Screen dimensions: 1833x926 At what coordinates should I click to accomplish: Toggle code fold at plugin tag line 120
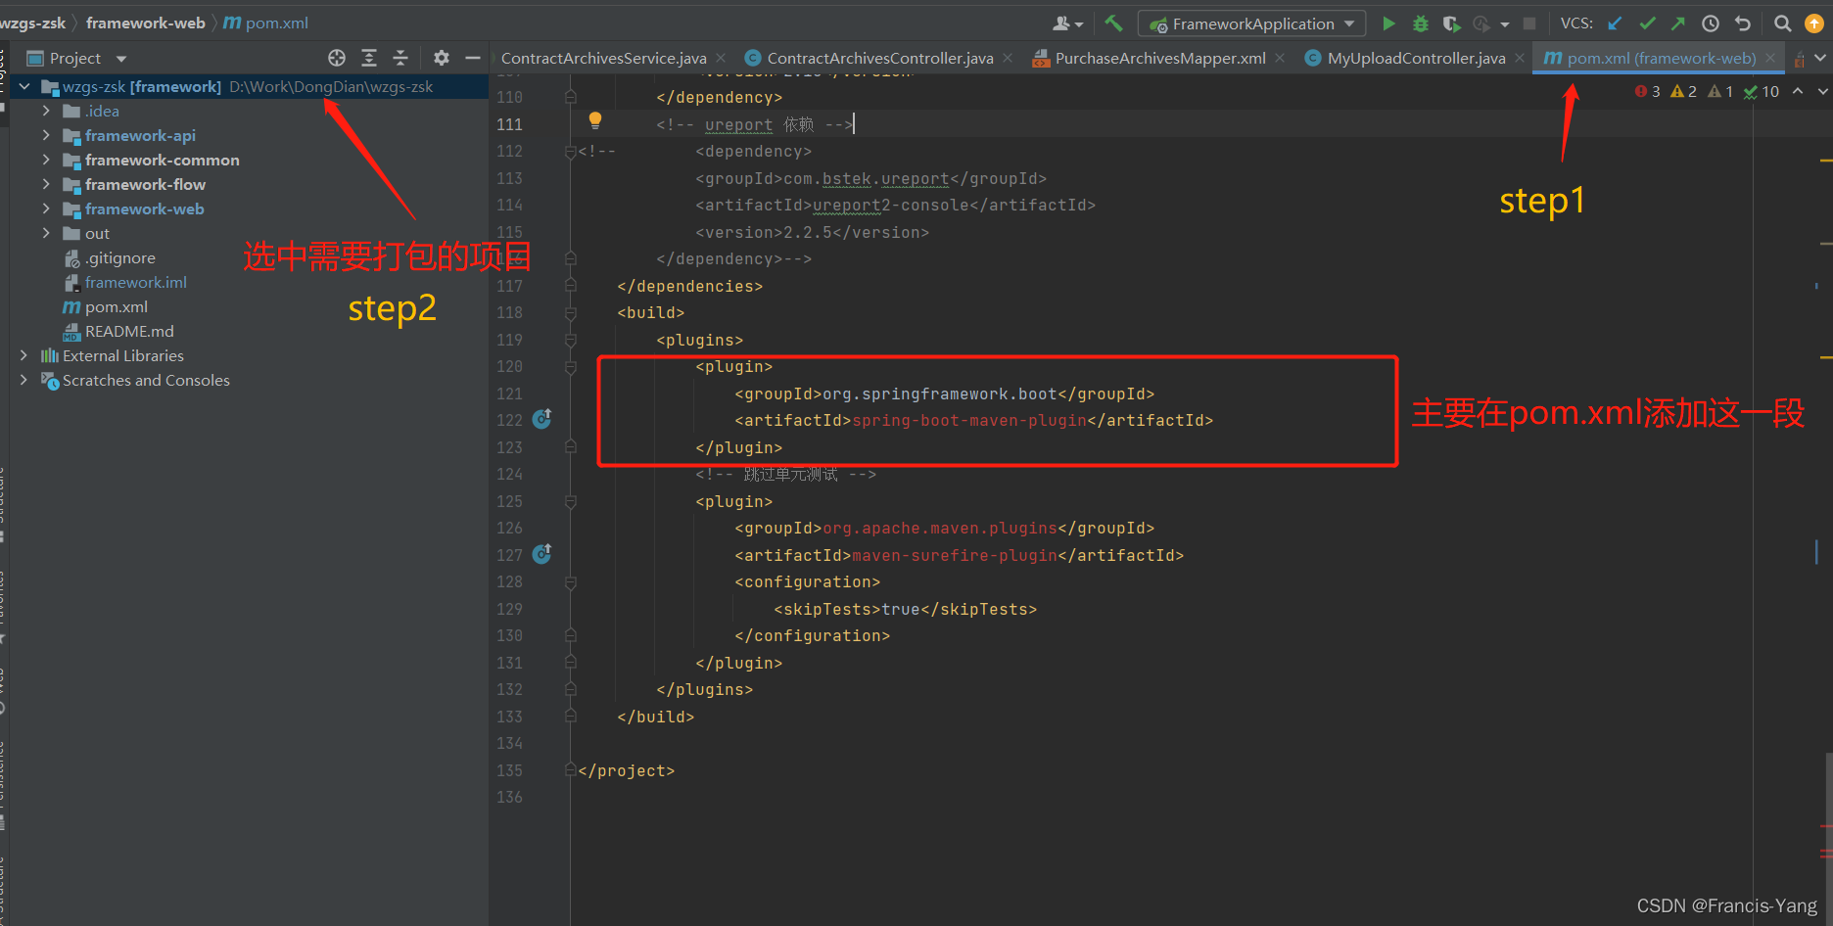570,367
